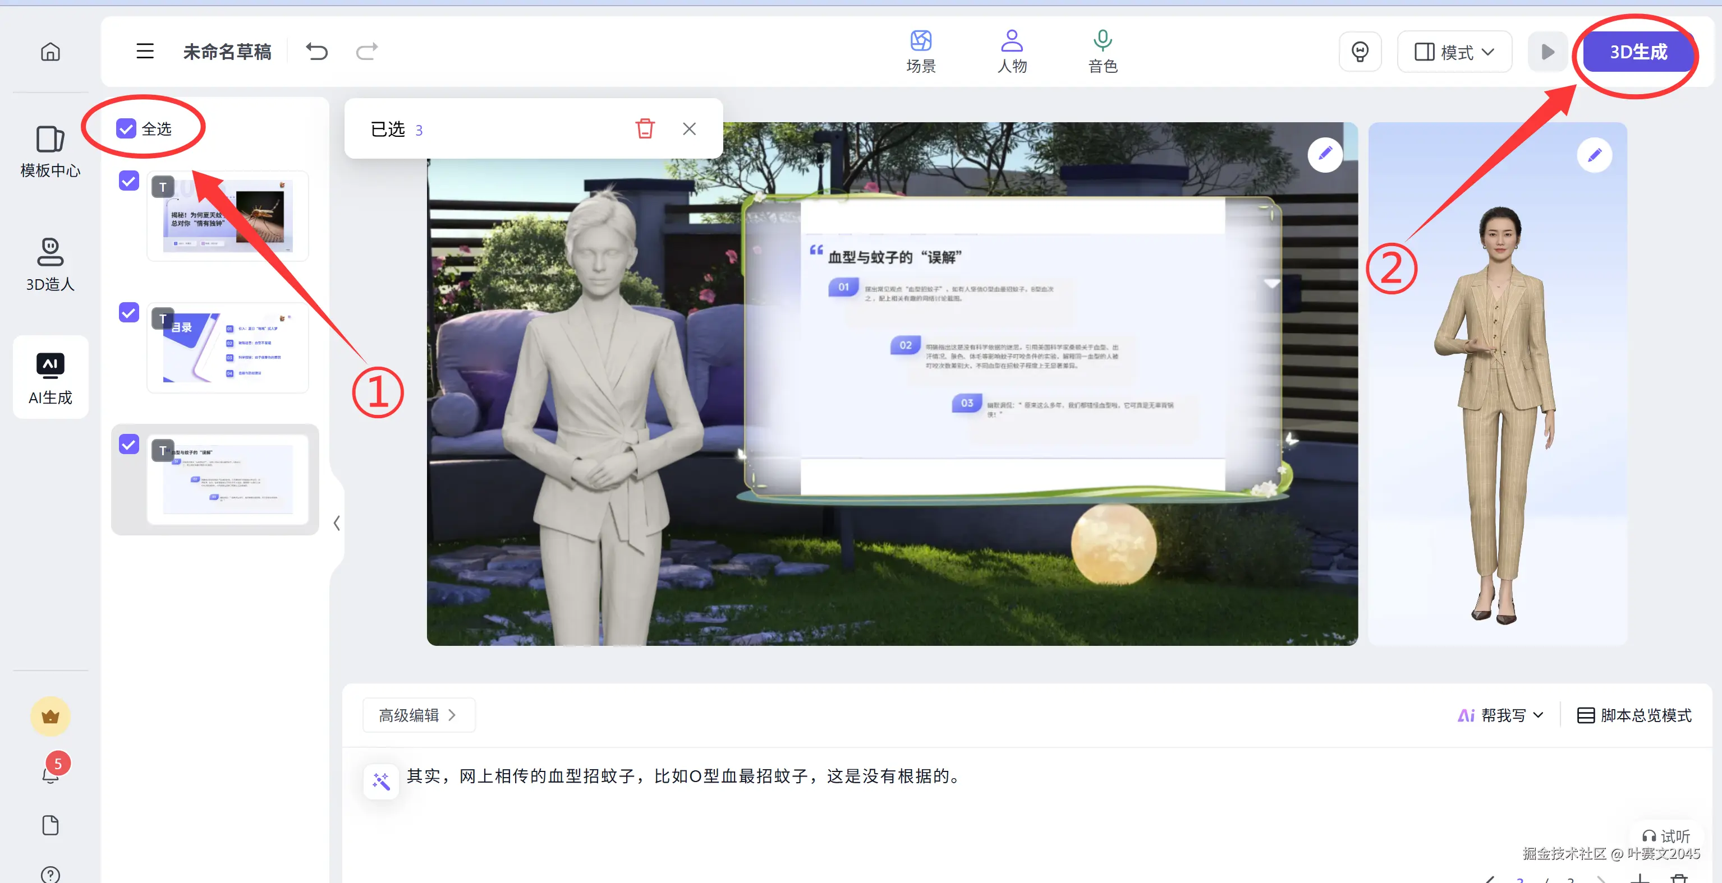The image size is (1722, 883).
Task: Uncheck the 全选 select-all checkbox
Action: (x=126, y=128)
